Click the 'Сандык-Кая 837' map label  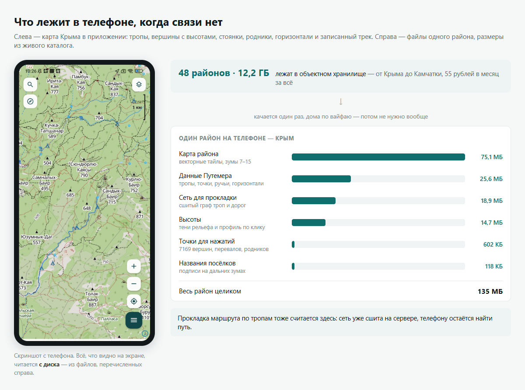tap(114, 89)
